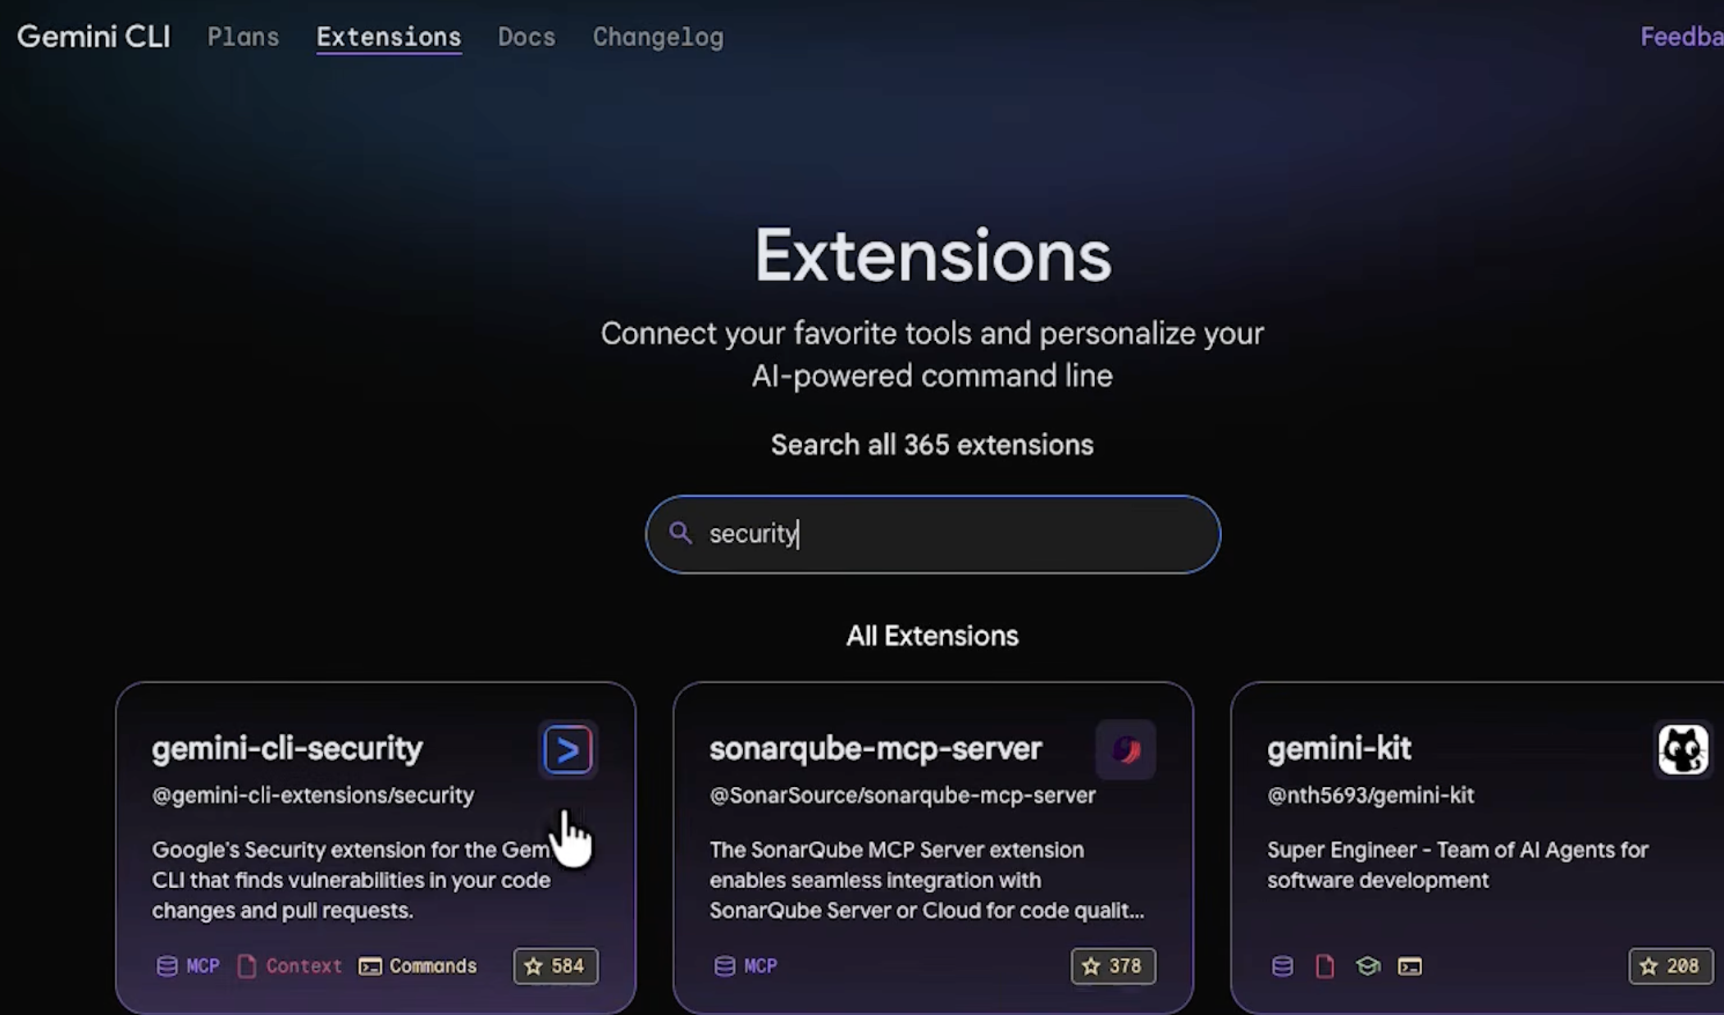Click the MCP tag on sonarqube-mcp-server
1724x1015 pixels.
(x=746, y=966)
